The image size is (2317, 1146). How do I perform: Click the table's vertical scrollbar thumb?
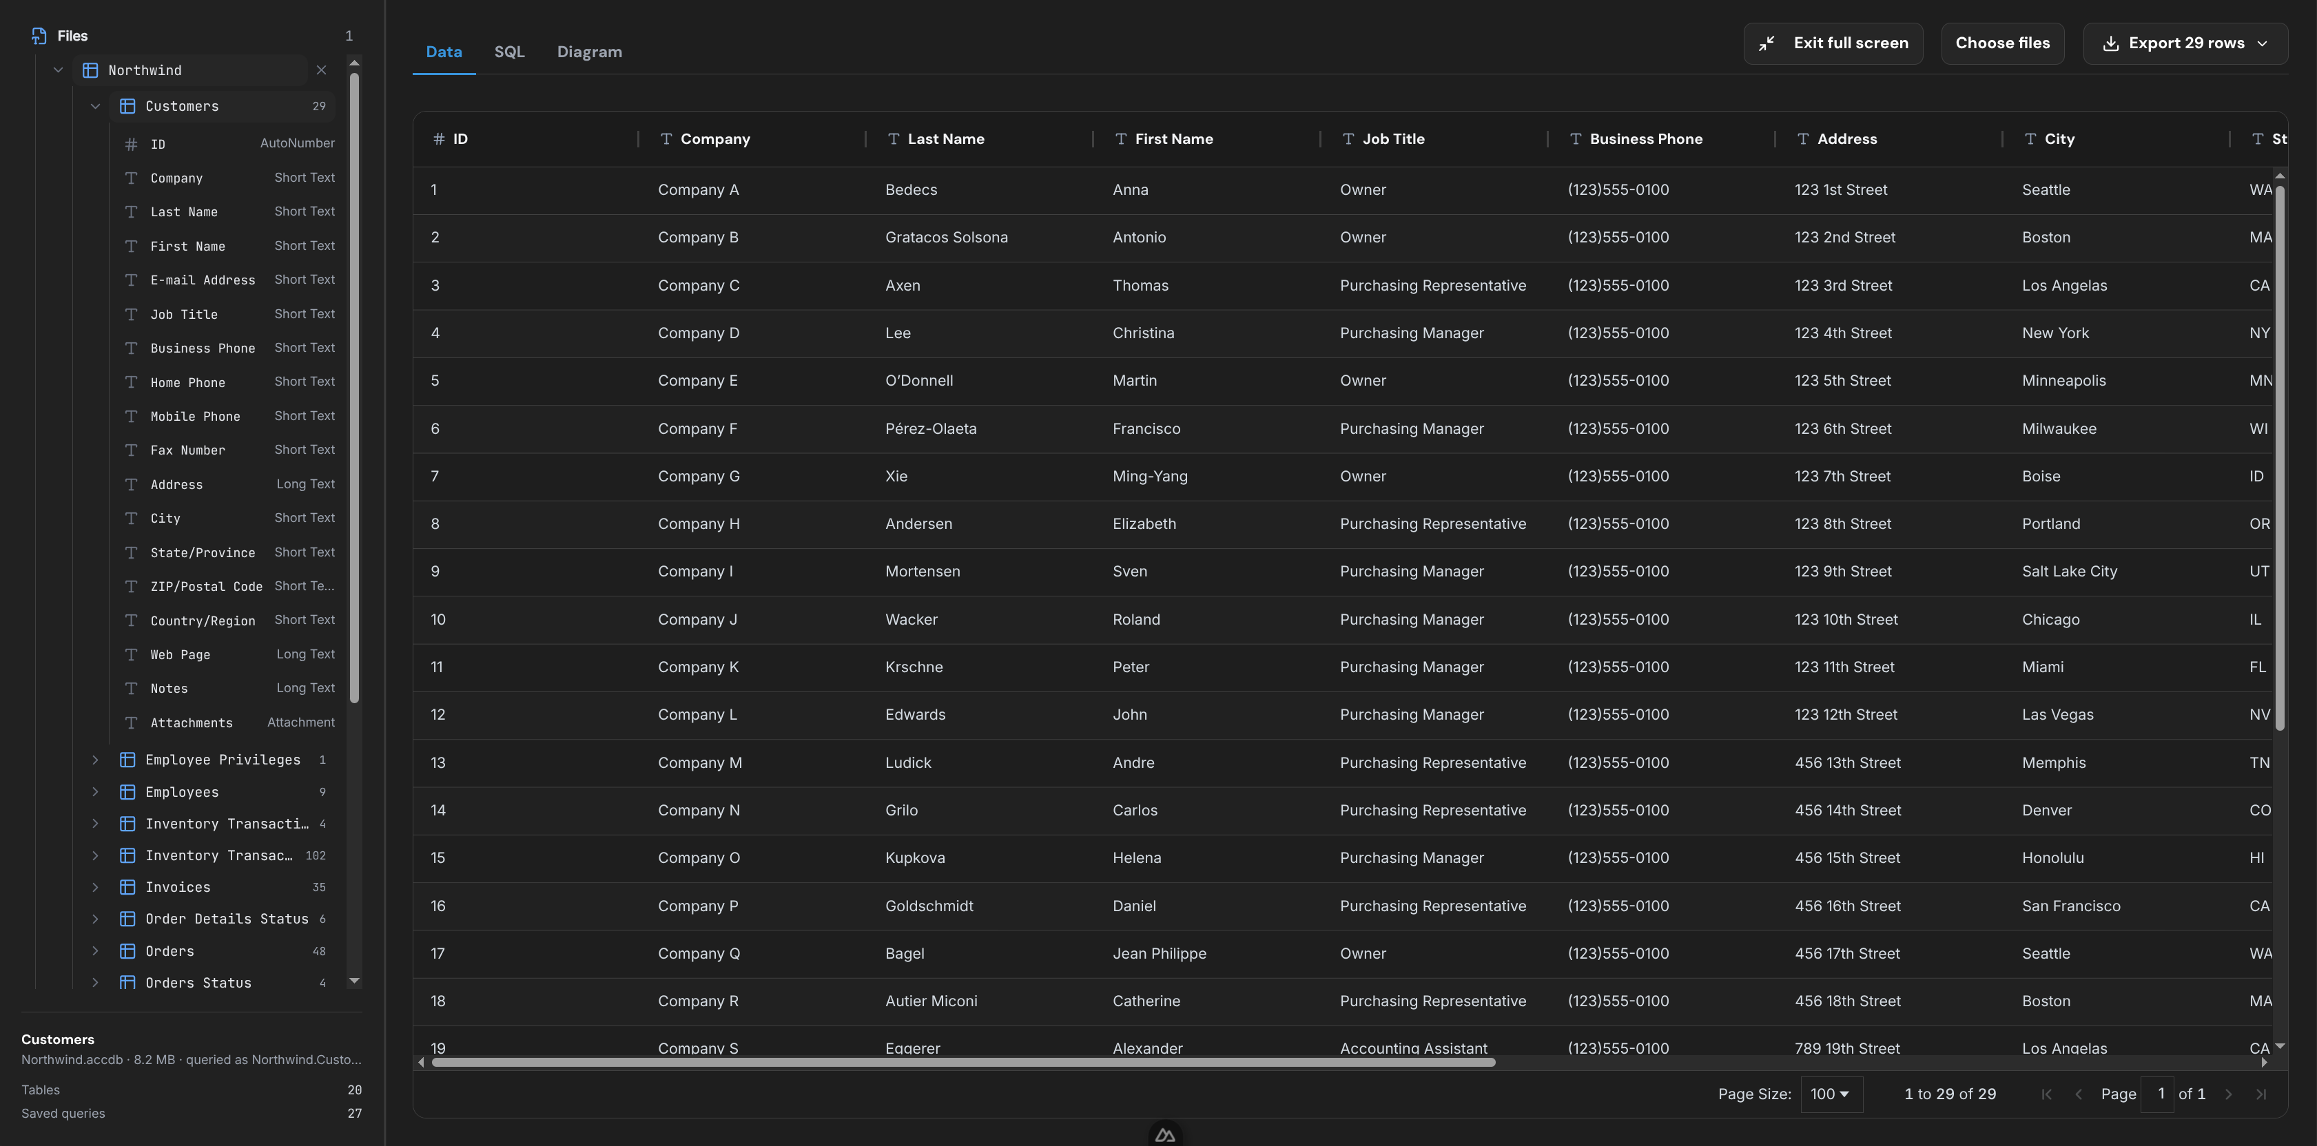pyautogui.click(x=2279, y=459)
